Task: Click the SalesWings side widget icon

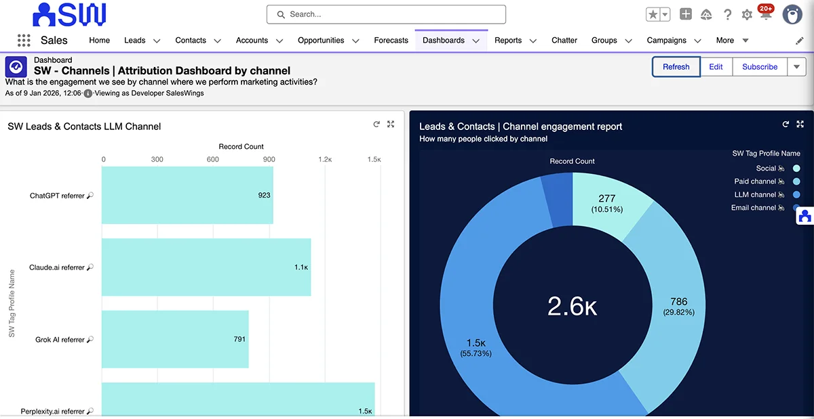Action: (x=805, y=217)
